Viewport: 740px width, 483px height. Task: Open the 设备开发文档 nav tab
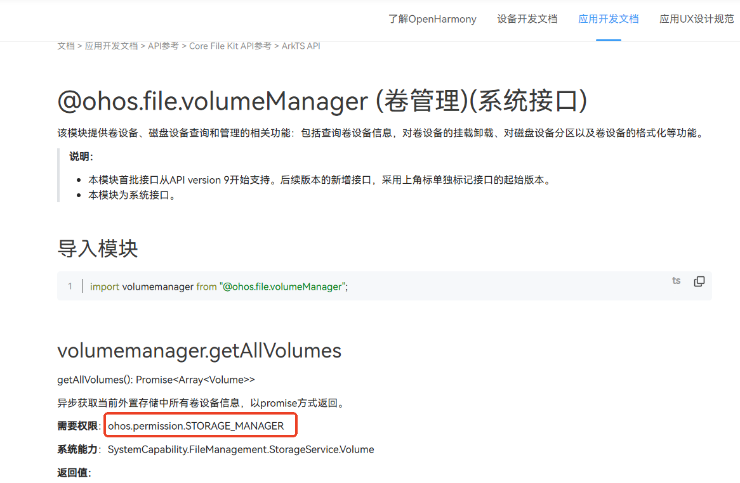[x=527, y=19]
